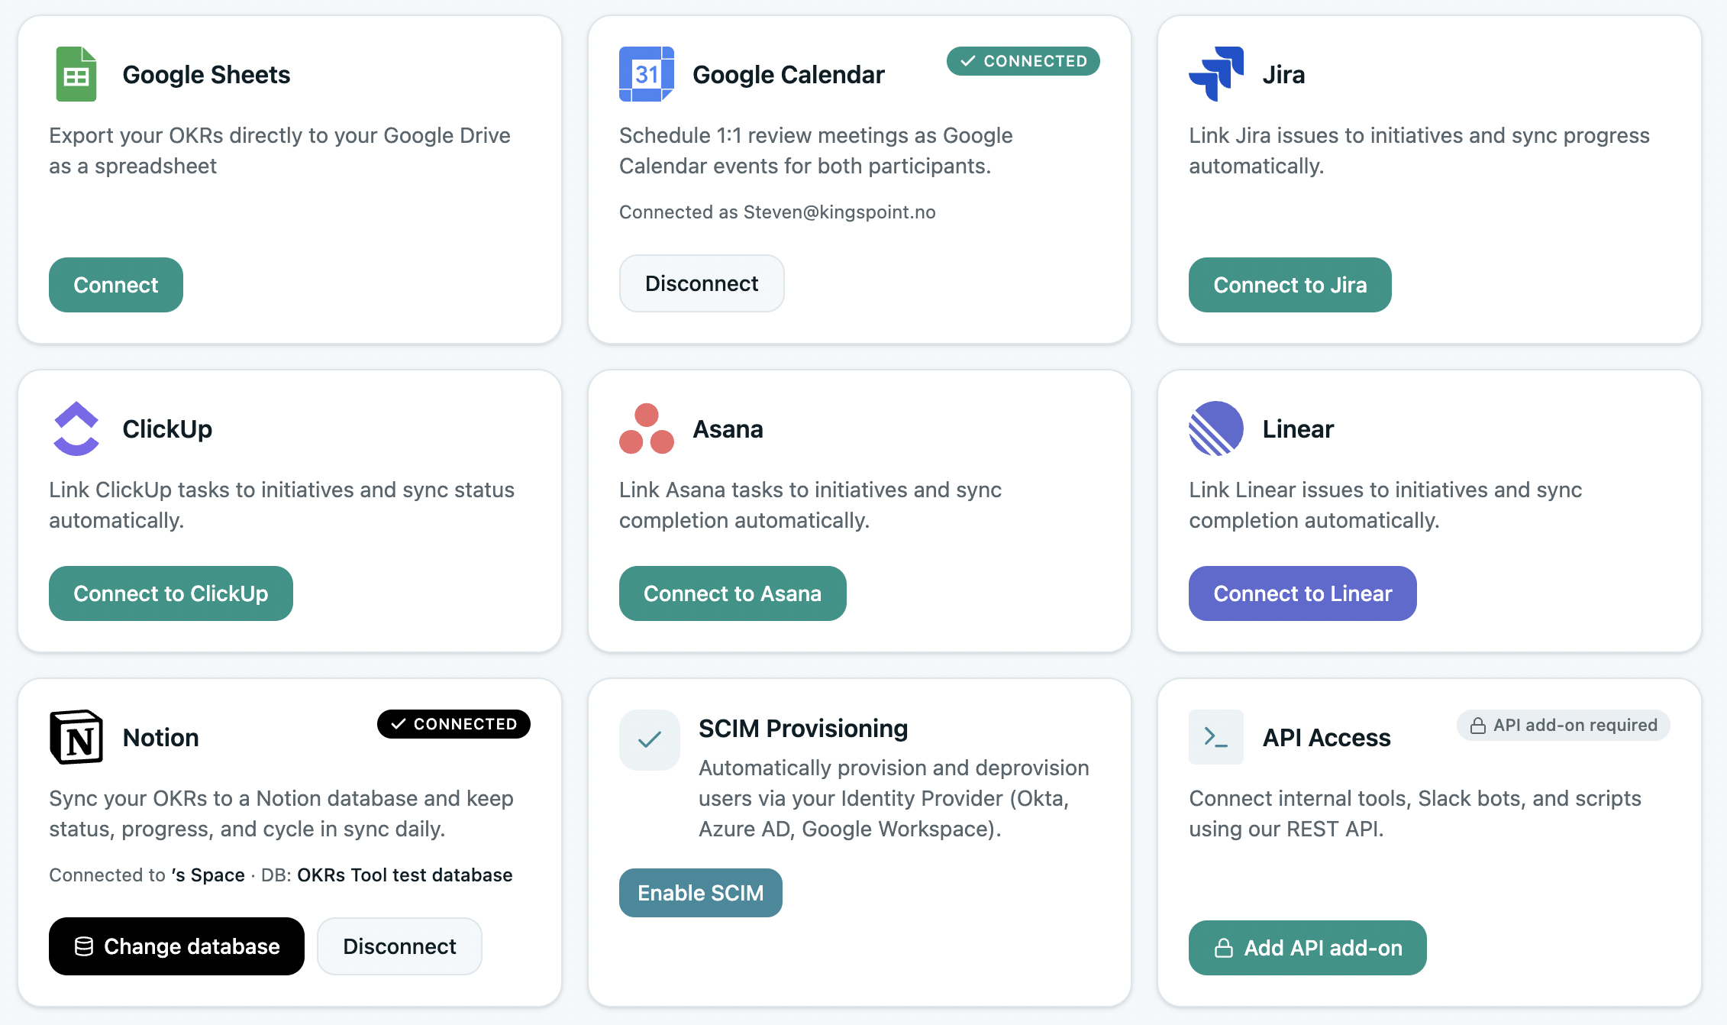
Task: Click 'OKRs Tool test database' text
Action: (405, 875)
